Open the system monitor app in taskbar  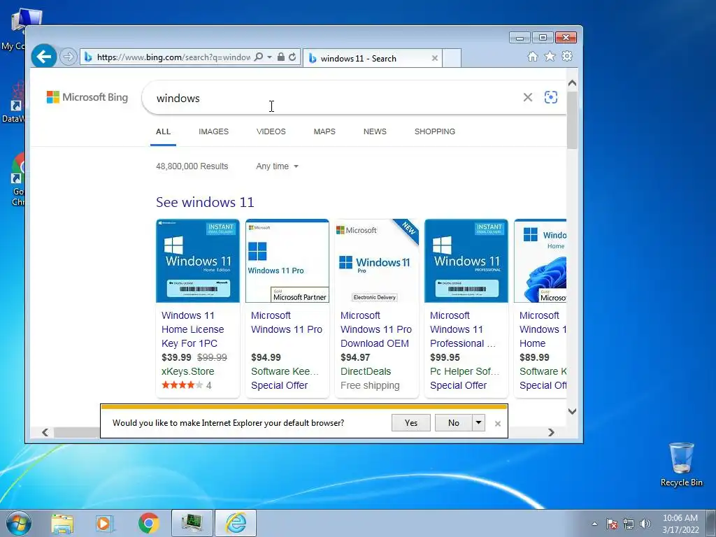click(x=192, y=523)
